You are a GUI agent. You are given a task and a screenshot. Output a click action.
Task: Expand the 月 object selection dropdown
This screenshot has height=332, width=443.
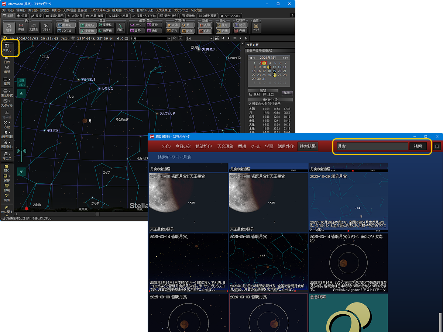coord(169,38)
